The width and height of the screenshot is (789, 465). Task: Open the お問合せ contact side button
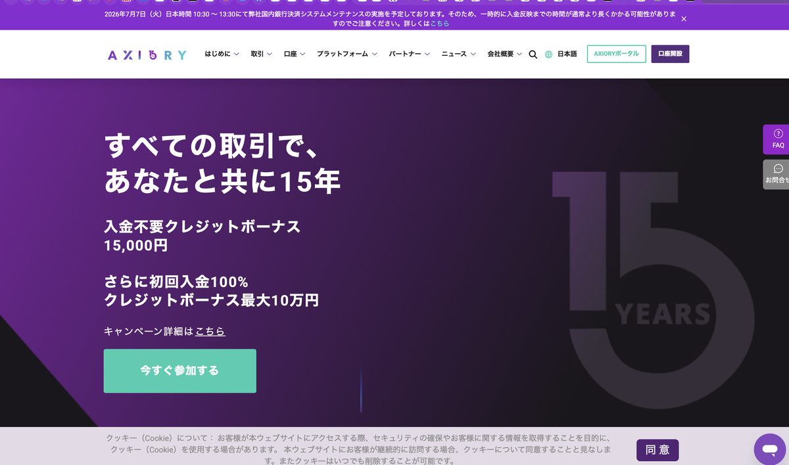[x=778, y=174]
